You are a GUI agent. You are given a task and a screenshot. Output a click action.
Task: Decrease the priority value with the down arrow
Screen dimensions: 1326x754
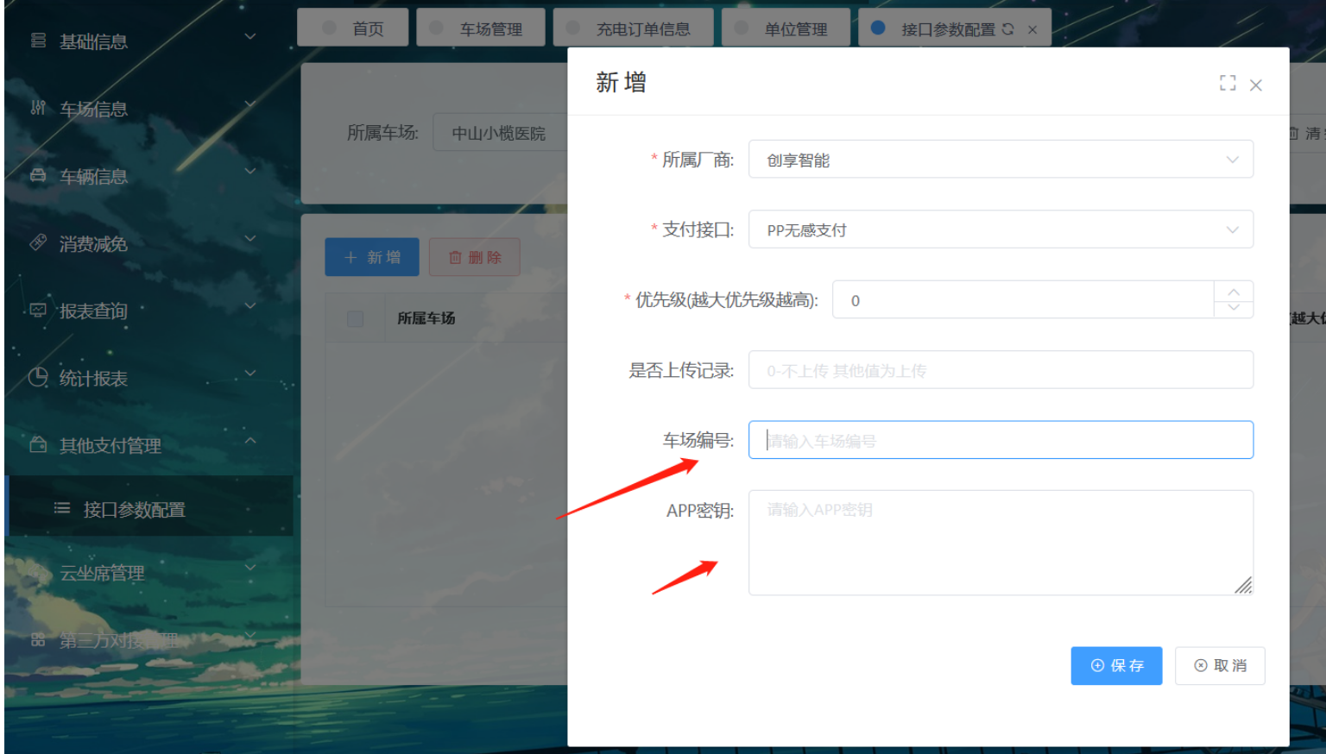pos(1234,308)
